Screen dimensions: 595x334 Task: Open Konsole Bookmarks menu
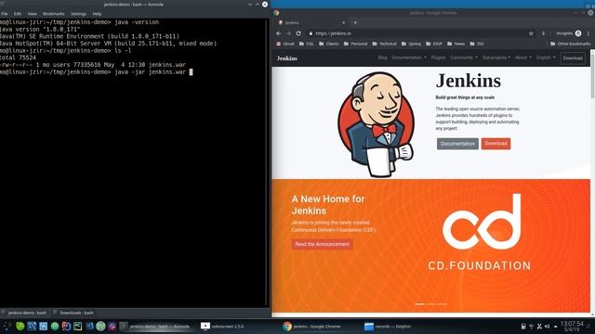[x=54, y=14]
